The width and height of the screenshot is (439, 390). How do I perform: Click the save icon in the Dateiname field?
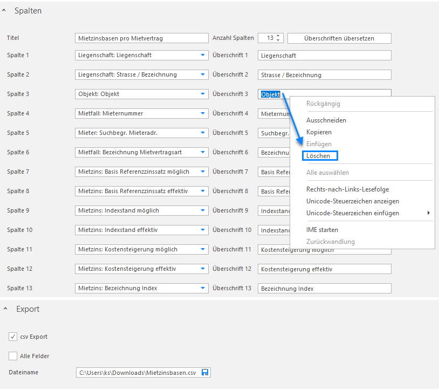pos(205,372)
